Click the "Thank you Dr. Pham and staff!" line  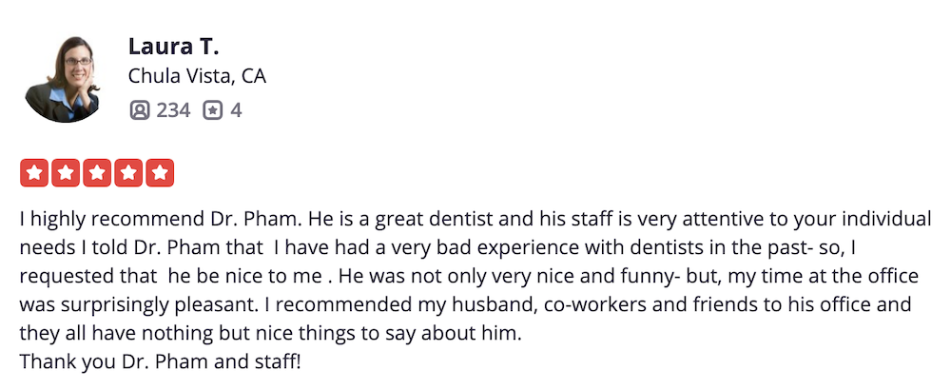pyautogui.click(x=160, y=362)
